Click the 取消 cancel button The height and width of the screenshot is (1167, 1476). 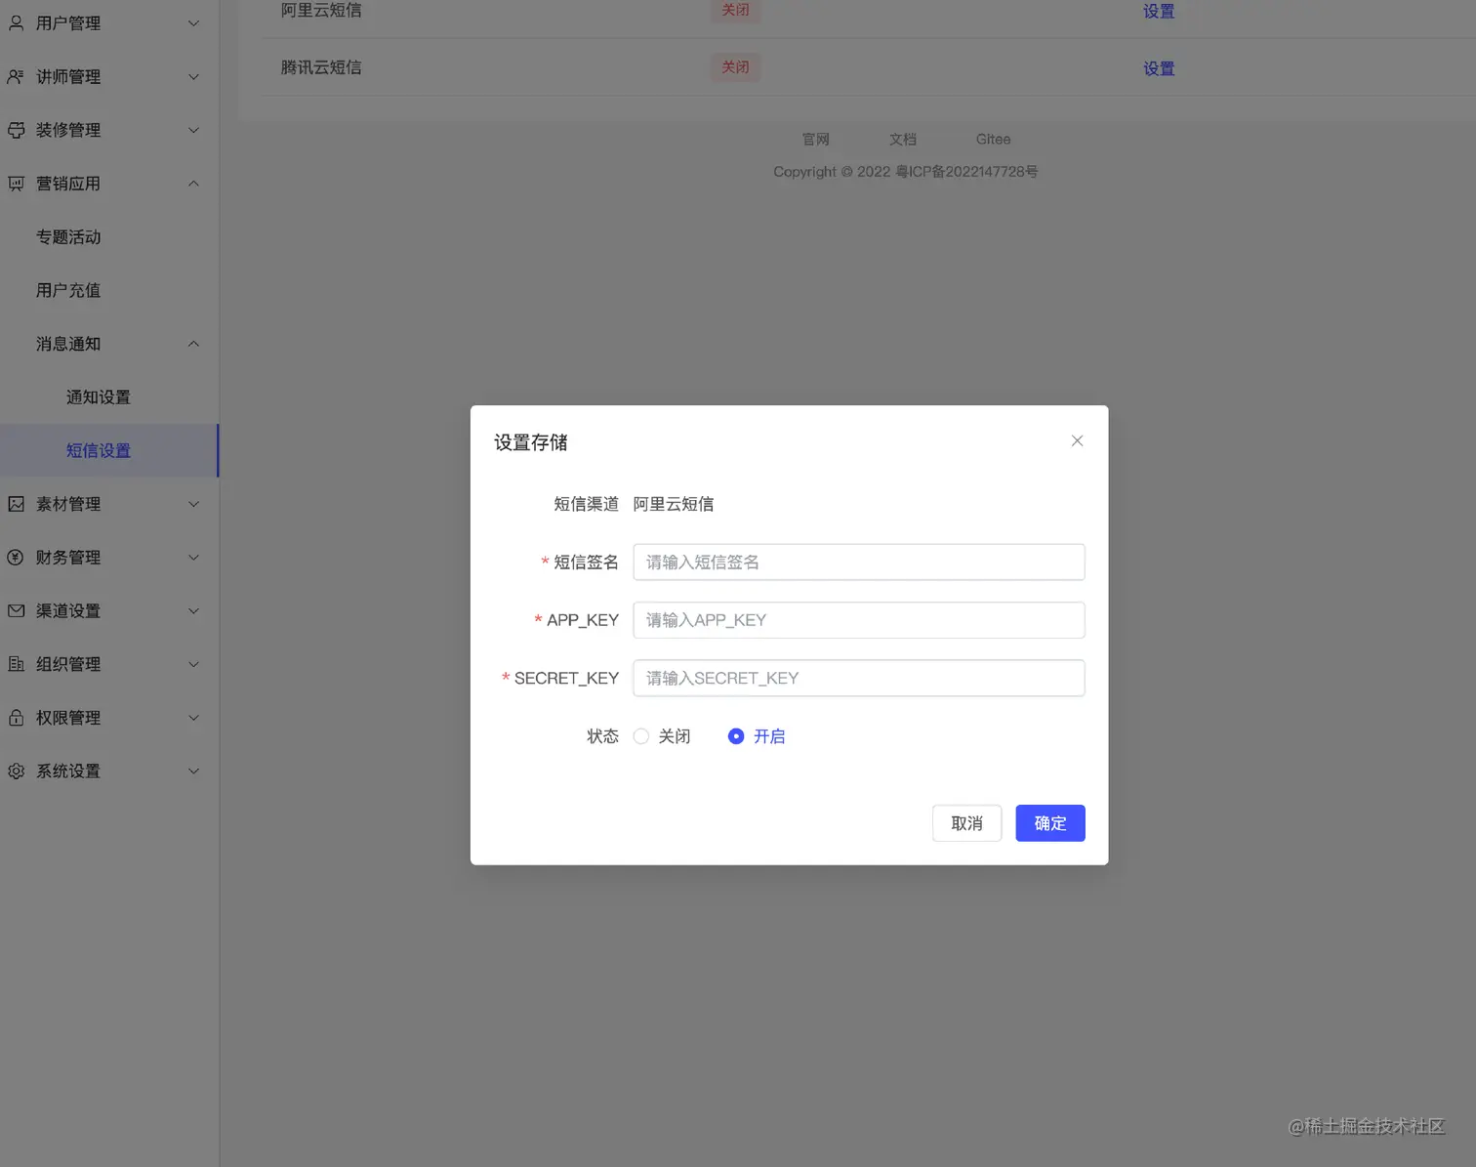pos(966,823)
